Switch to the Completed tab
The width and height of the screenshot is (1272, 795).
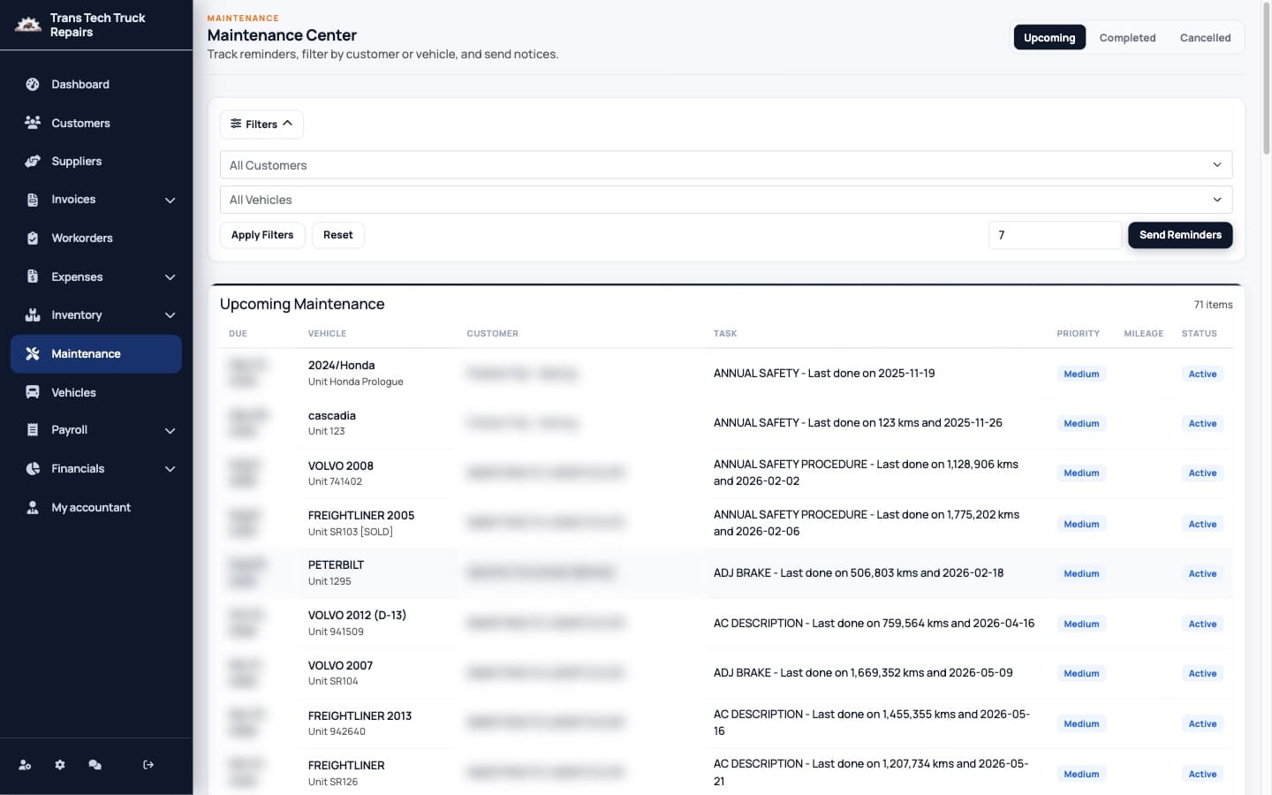pos(1127,38)
